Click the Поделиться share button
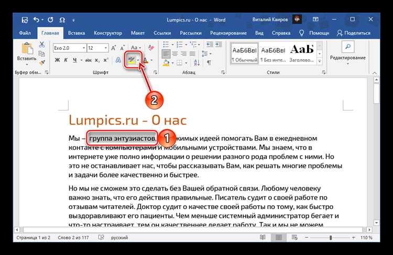Screen dimensions: 393x255 (354, 33)
